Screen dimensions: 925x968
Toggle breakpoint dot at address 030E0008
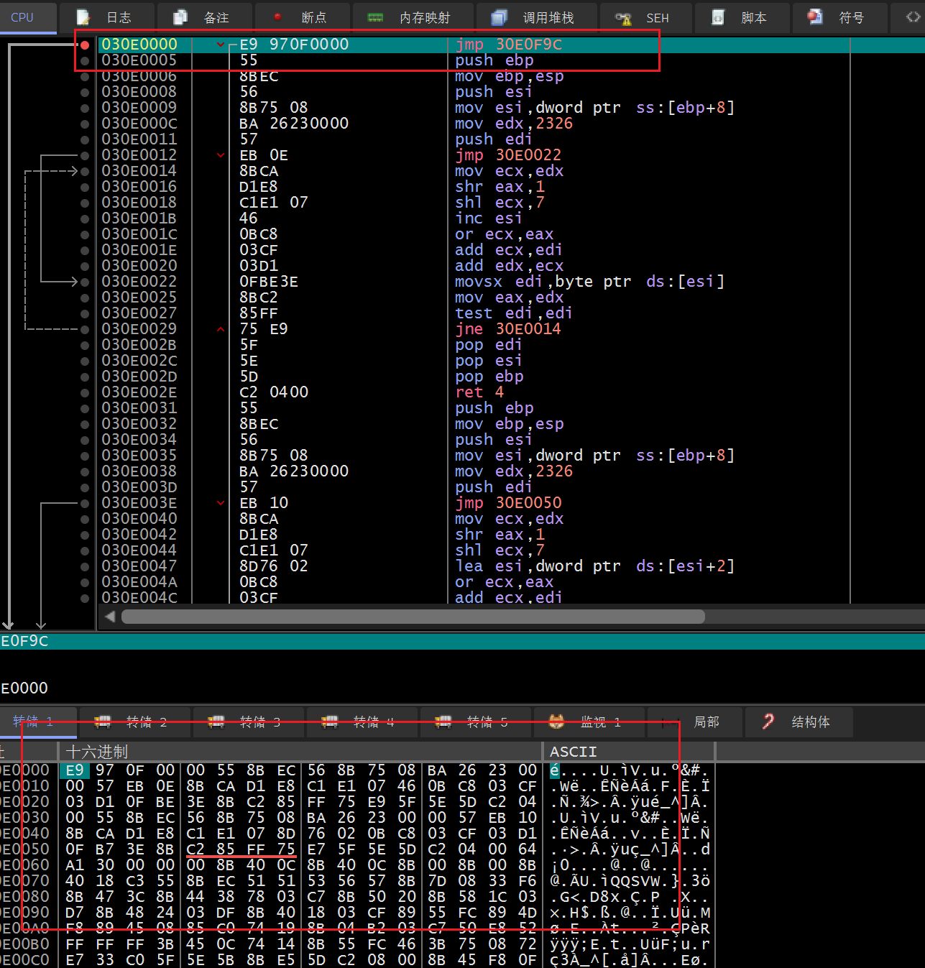(85, 92)
